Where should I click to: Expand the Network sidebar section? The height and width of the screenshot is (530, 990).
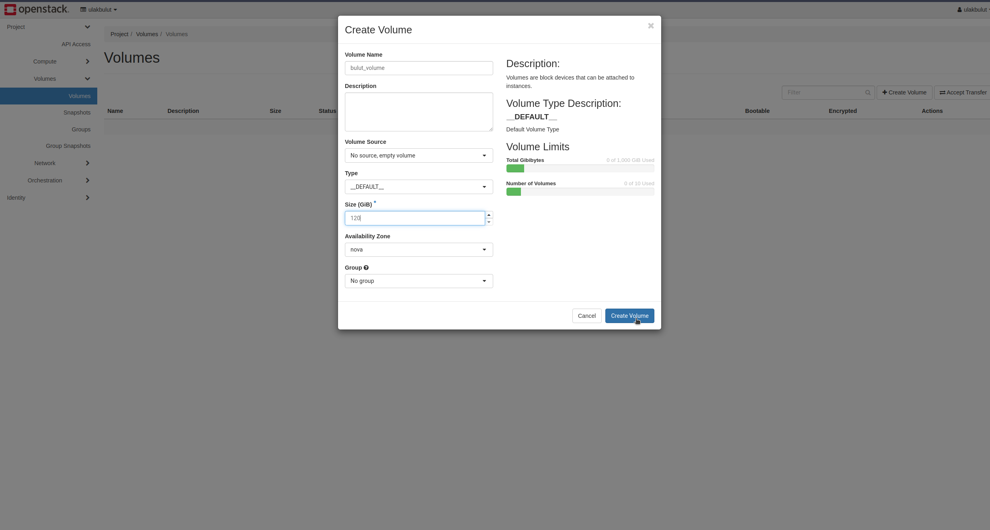coord(48,163)
